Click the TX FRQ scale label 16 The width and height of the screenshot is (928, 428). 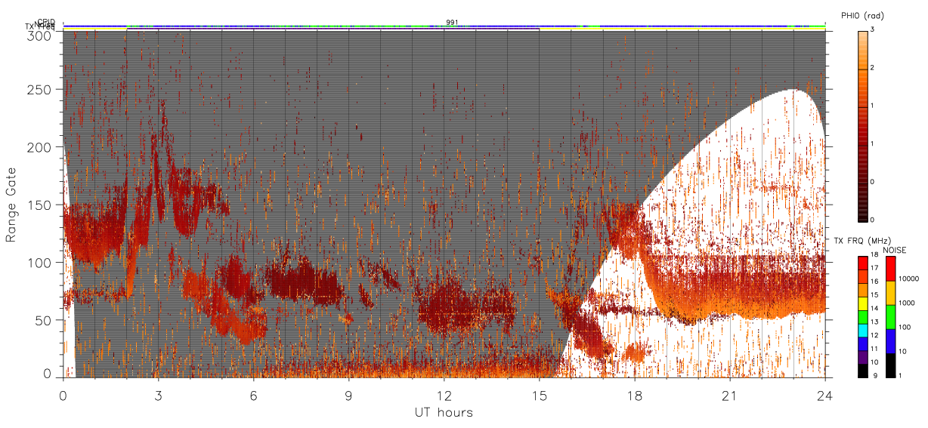point(873,282)
